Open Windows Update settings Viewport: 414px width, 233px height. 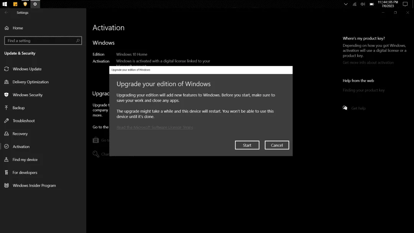pos(27,69)
